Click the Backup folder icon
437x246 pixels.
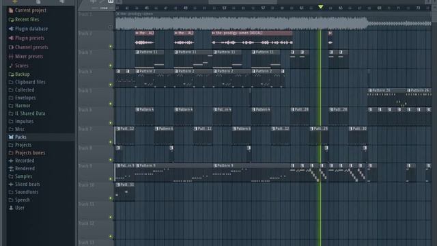[x=11, y=74]
